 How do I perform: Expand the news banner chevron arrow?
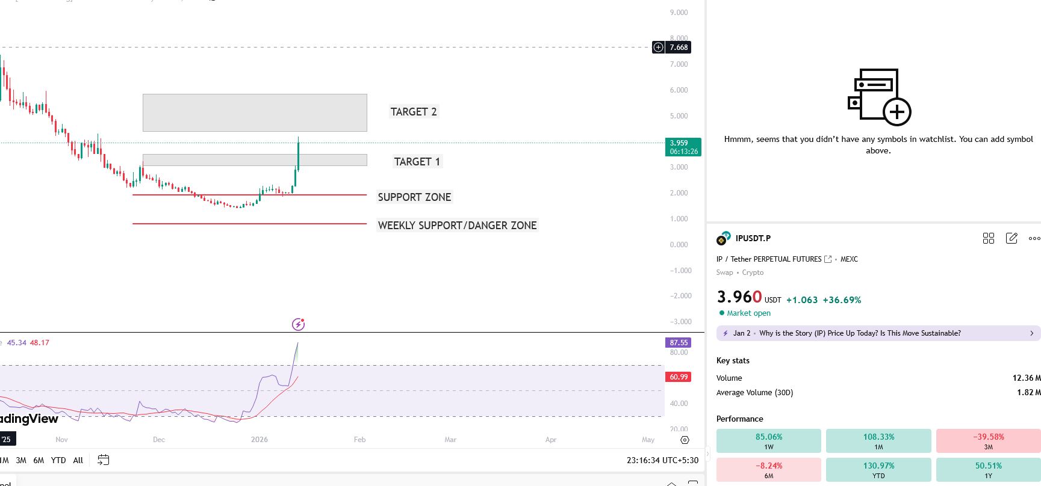[x=1031, y=333]
